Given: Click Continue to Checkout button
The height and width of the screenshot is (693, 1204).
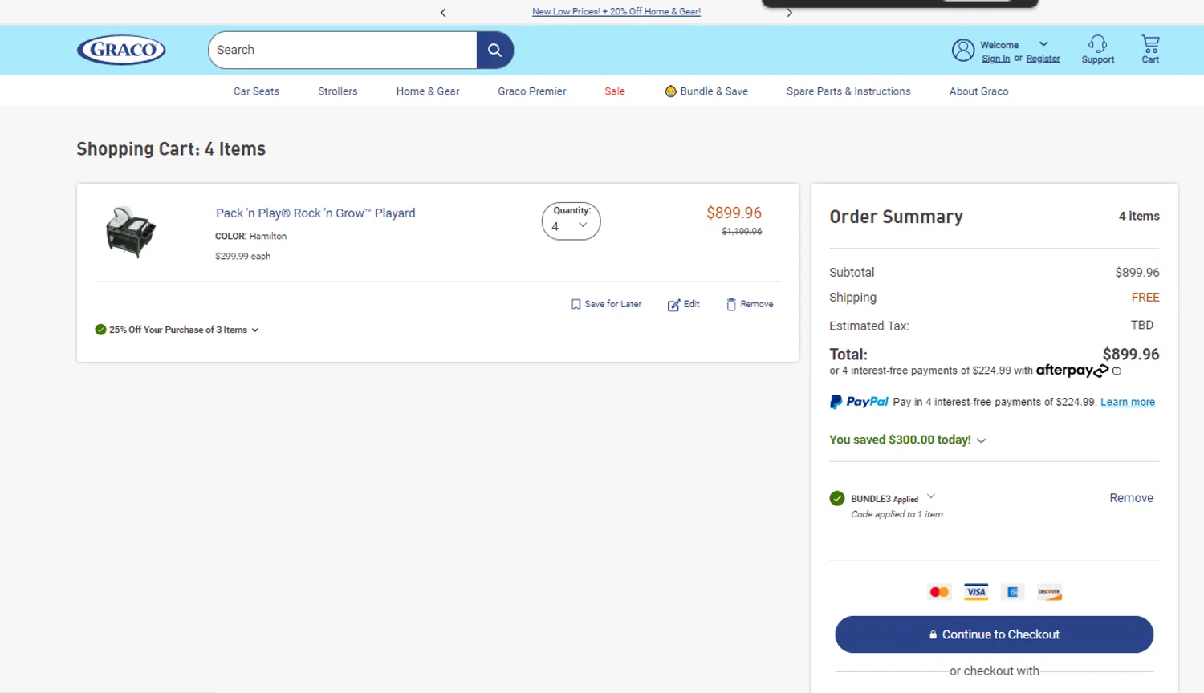Looking at the screenshot, I should [994, 634].
